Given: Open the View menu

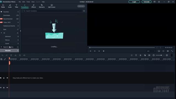Looking at the screenshot, I should tap(33, 2).
